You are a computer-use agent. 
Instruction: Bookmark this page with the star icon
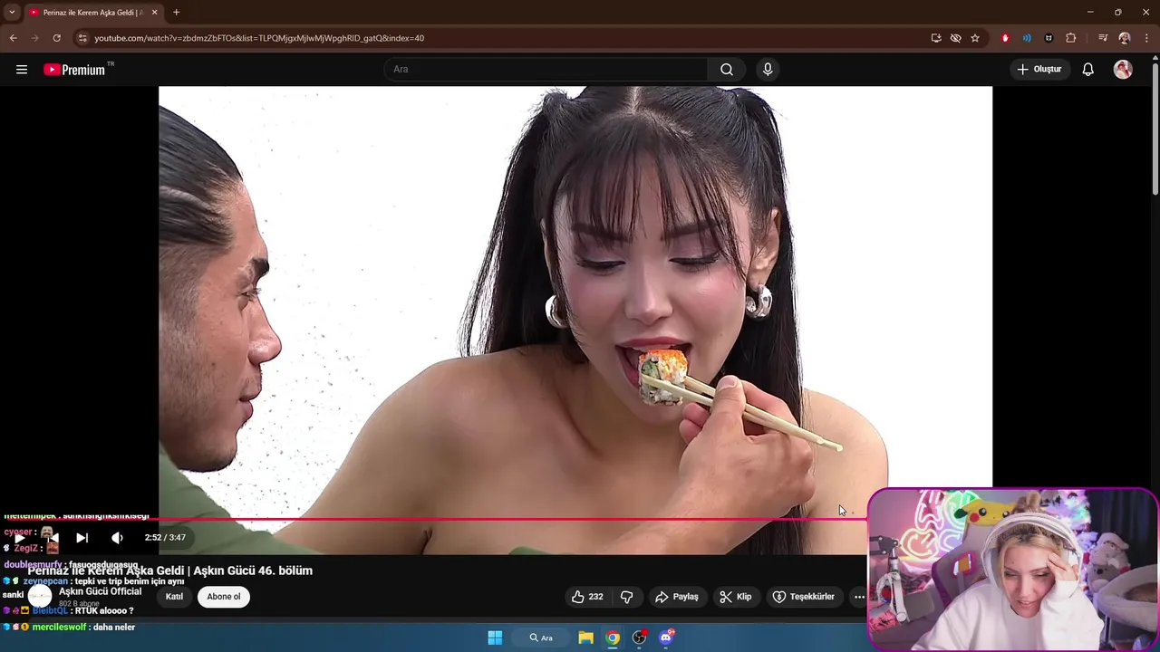[975, 38]
